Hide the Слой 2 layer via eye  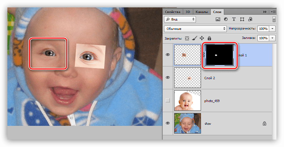click(168, 78)
